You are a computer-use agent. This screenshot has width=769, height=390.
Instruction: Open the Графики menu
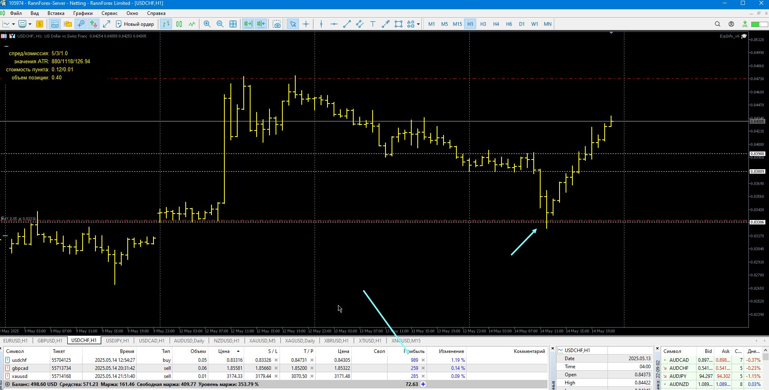[83, 13]
